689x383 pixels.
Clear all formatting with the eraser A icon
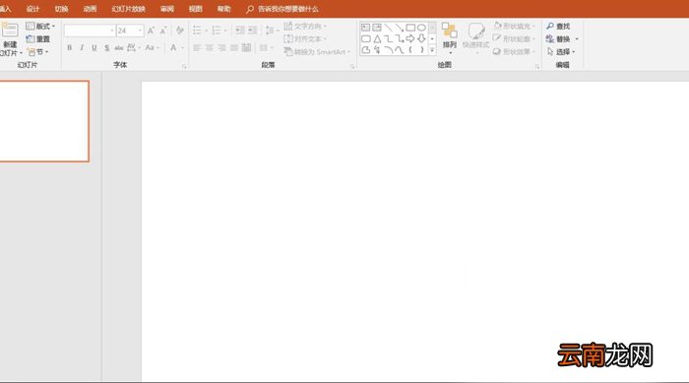tap(180, 31)
